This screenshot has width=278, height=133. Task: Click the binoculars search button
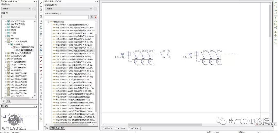click(x=92, y=17)
